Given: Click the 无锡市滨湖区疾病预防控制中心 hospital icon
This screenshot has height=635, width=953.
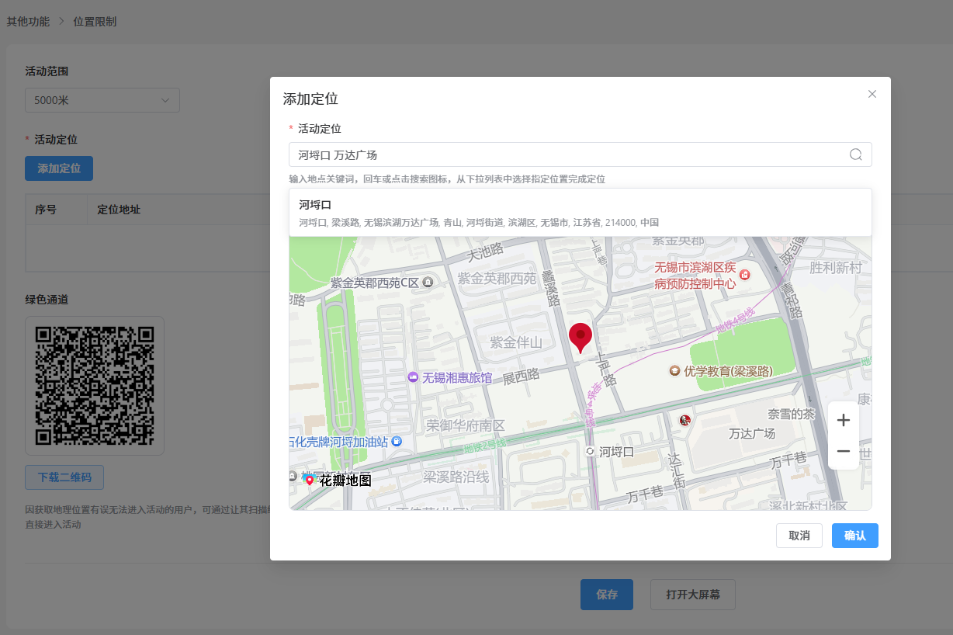Looking at the screenshot, I should click(x=744, y=274).
